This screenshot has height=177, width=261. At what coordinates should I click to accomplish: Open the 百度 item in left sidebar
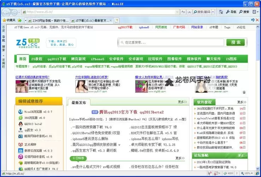4,29
